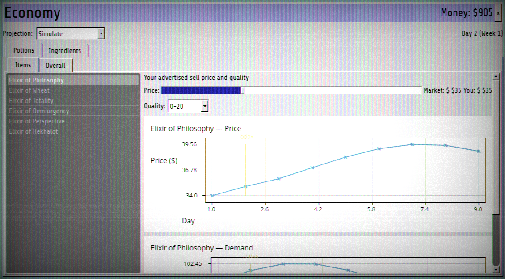
Task: Click the empty part of Price slider
Action: coord(332,90)
